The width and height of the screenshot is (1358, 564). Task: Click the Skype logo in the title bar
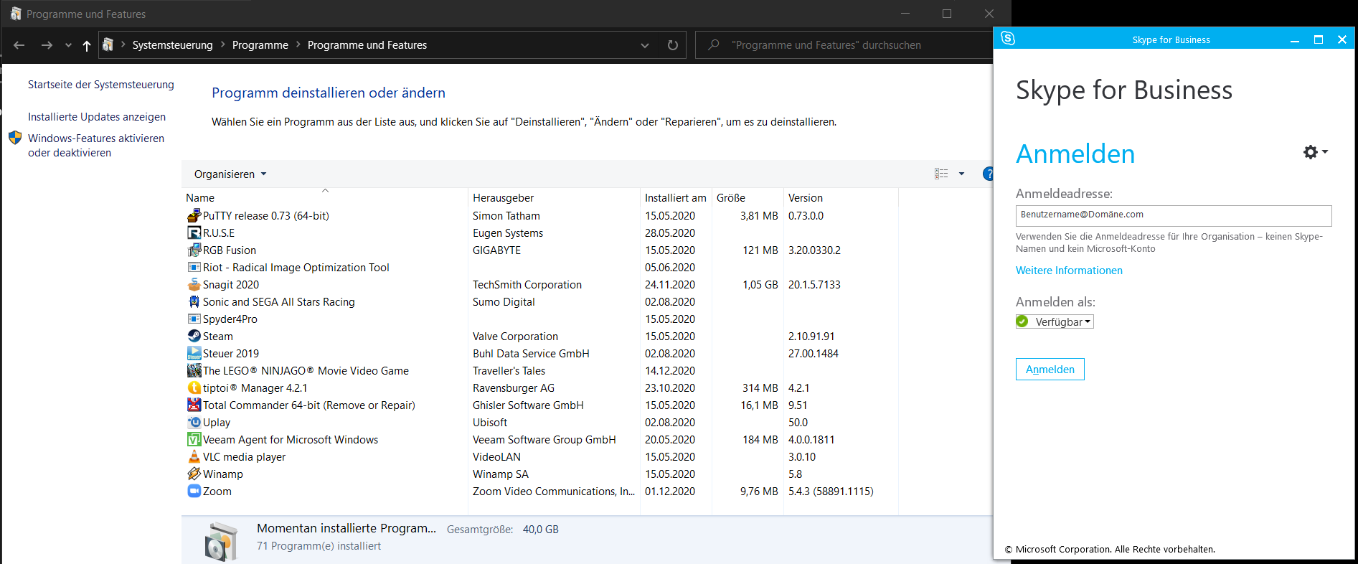click(1008, 39)
